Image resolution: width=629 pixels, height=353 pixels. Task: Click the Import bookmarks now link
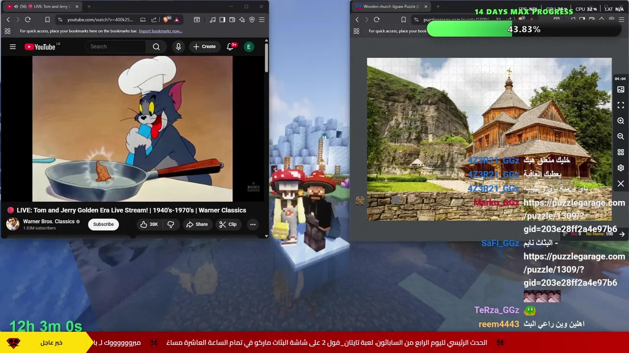tap(160, 31)
